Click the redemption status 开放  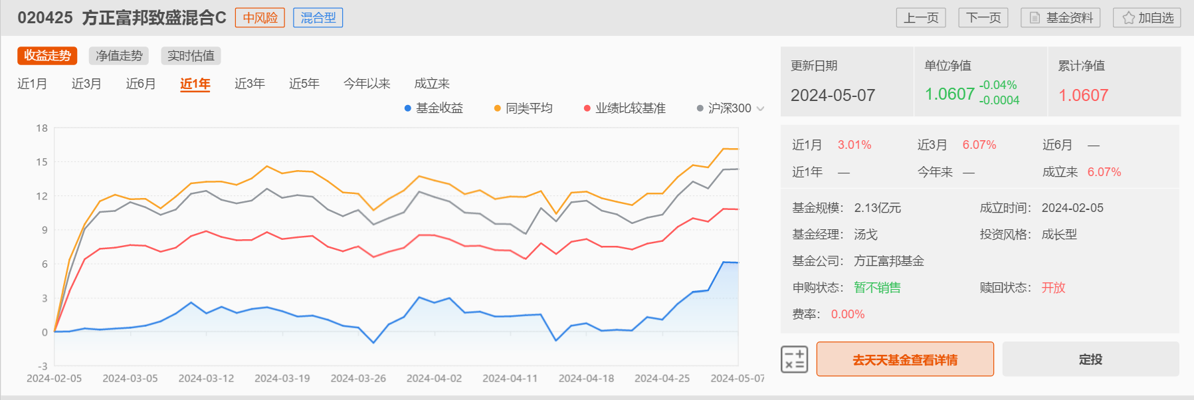1053,288
